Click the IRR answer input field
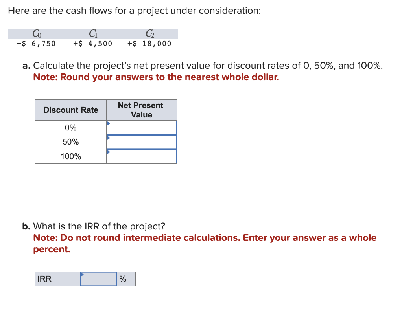402x323 pixels. [x=99, y=279]
